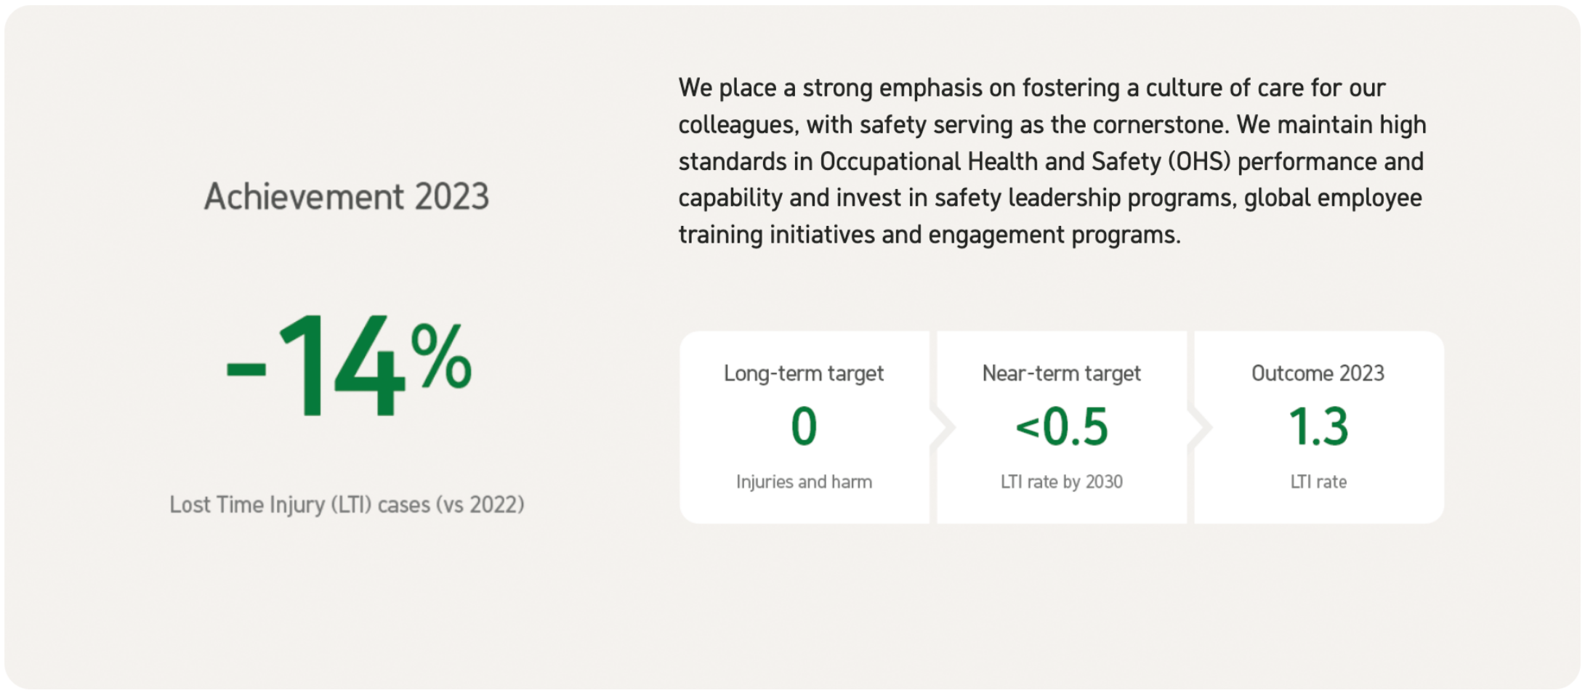The image size is (1585, 693).
Task: Click the green 0 value
Action: coord(804,426)
